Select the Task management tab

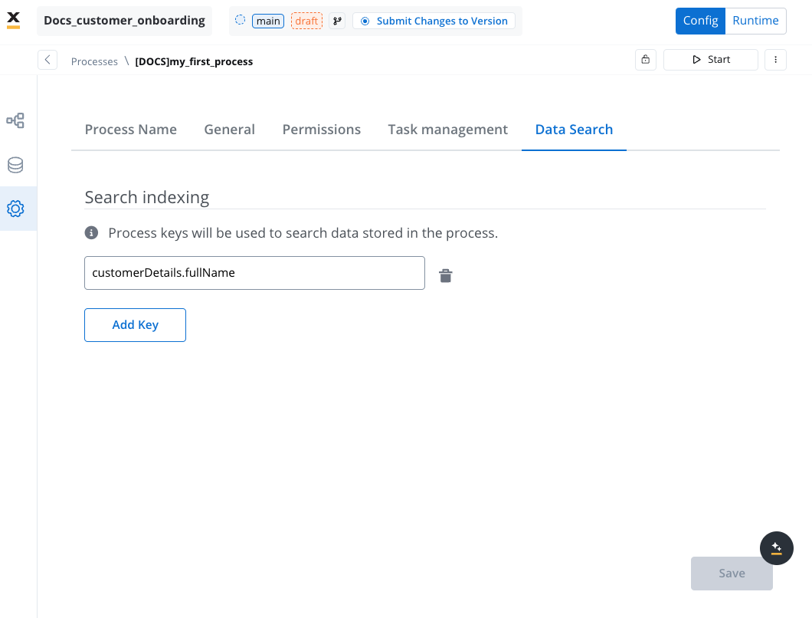(x=448, y=130)
